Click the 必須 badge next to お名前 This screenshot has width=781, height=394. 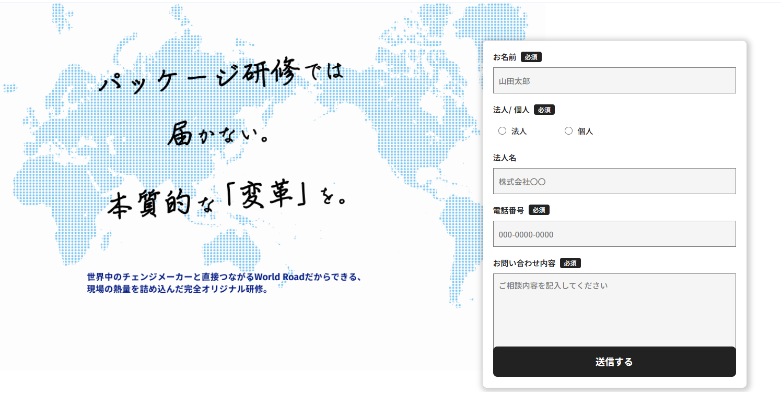(531, 57)
